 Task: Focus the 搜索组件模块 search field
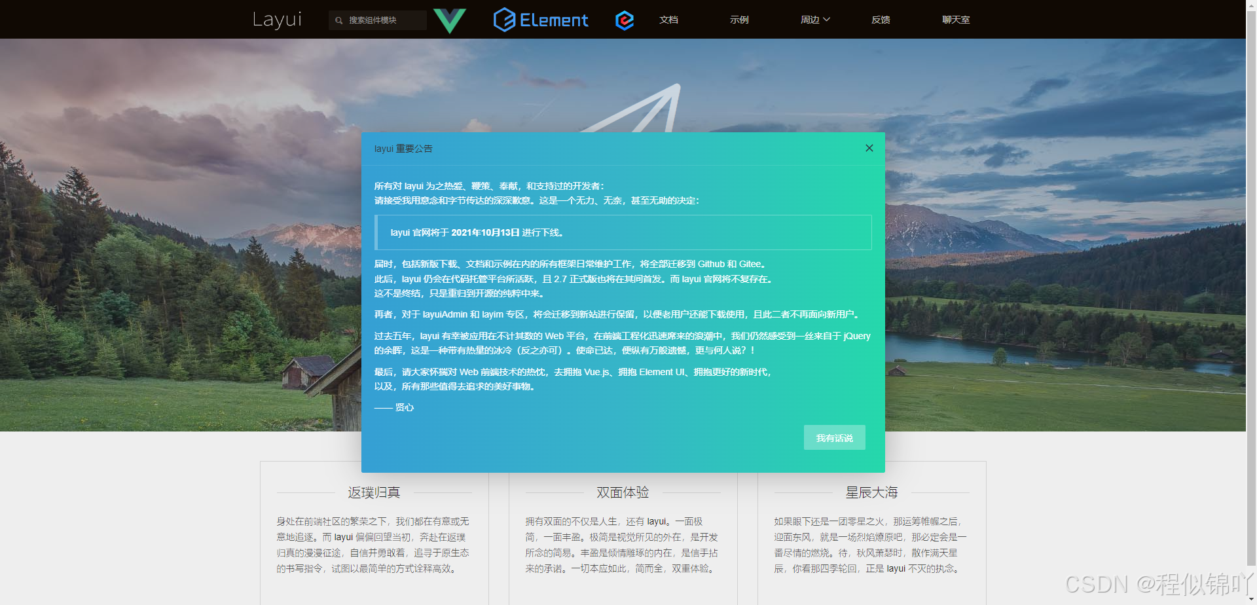coord(378,20)
